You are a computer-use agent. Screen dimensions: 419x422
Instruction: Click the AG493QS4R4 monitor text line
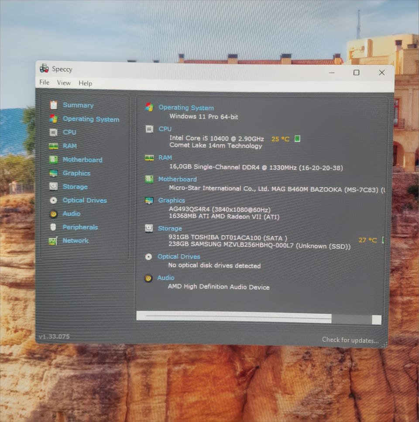coord(220,209)
